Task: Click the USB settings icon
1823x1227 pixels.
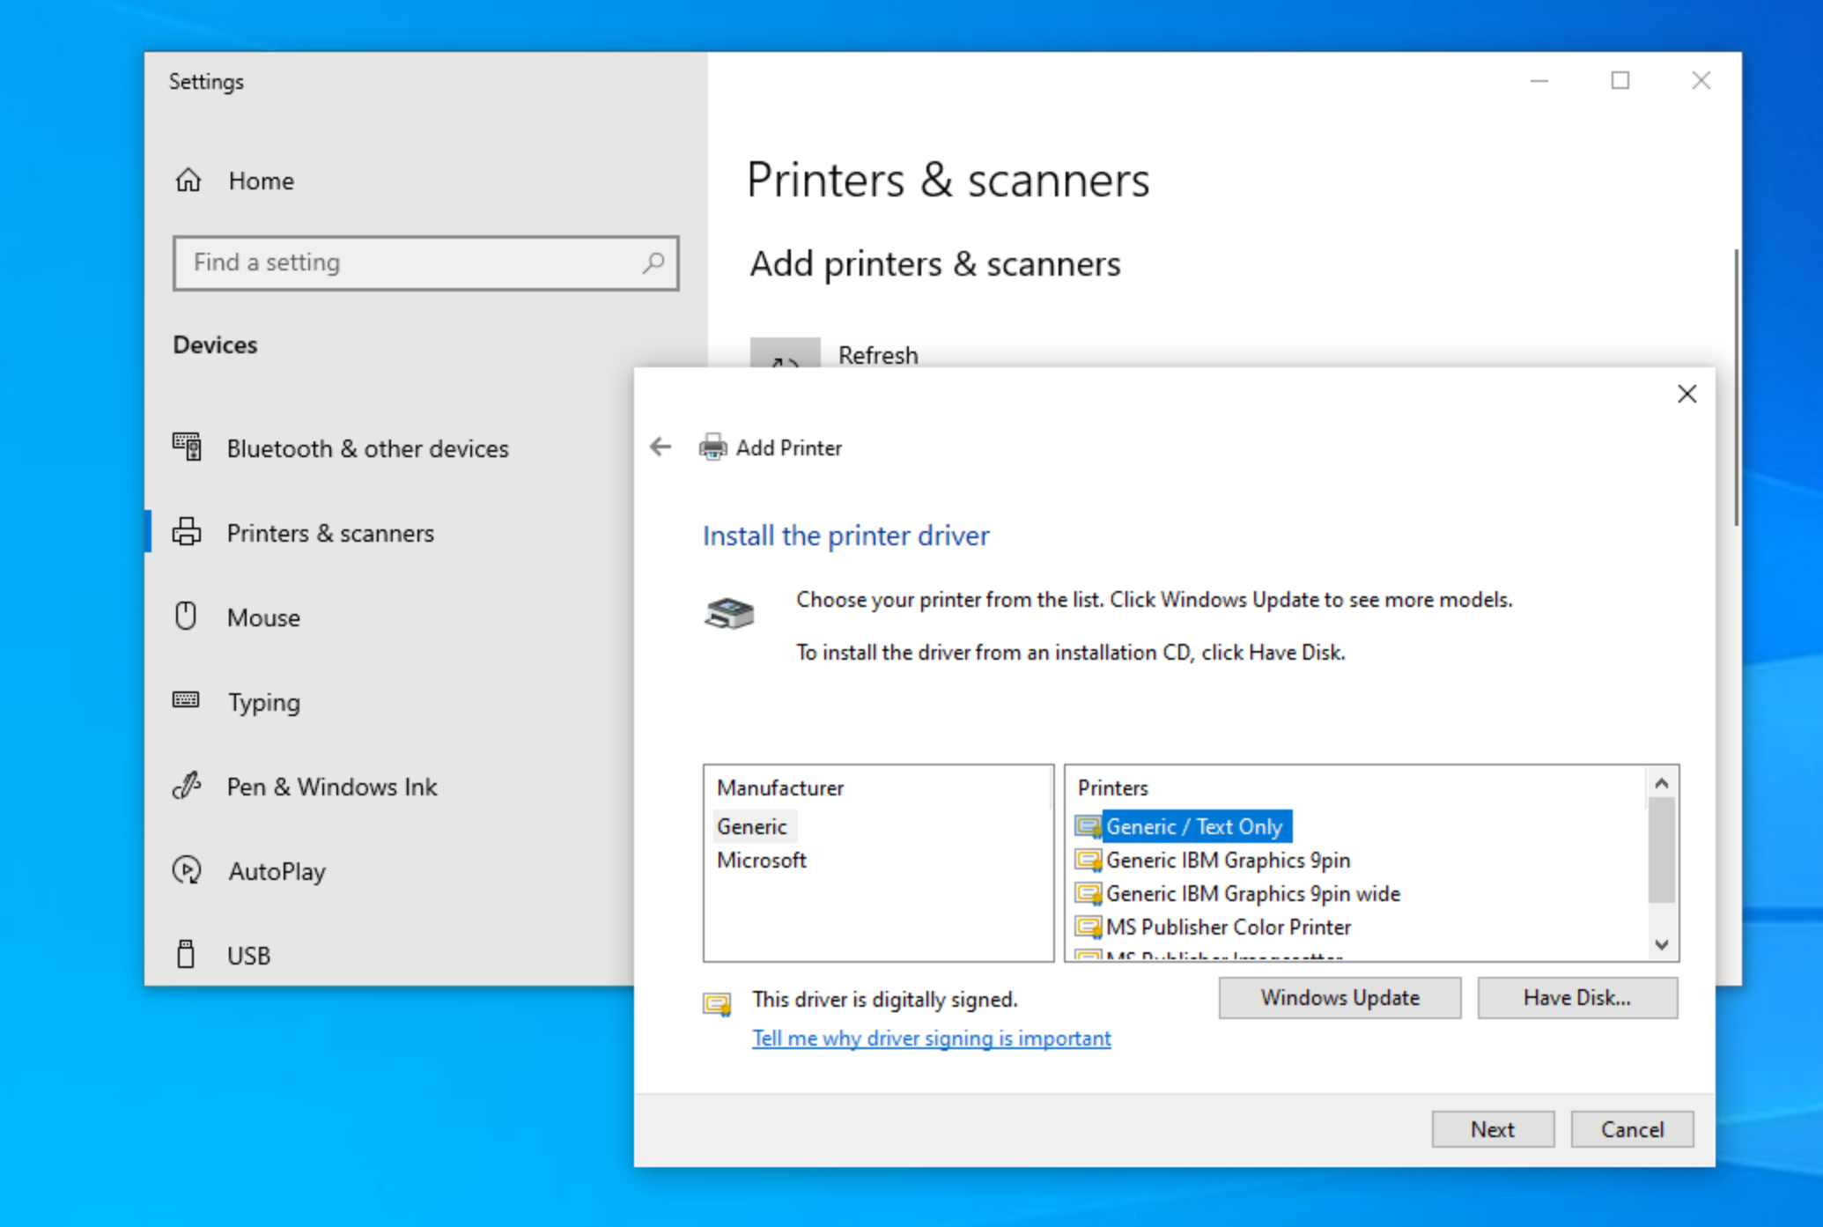Action: pos(186,954)
